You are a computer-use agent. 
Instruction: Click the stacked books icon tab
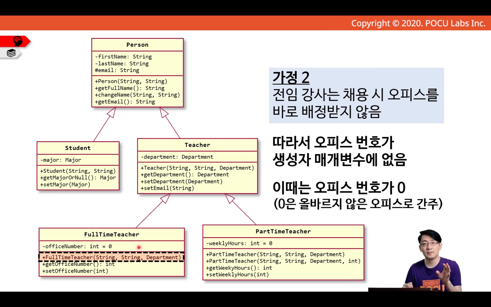coord(11,53)
